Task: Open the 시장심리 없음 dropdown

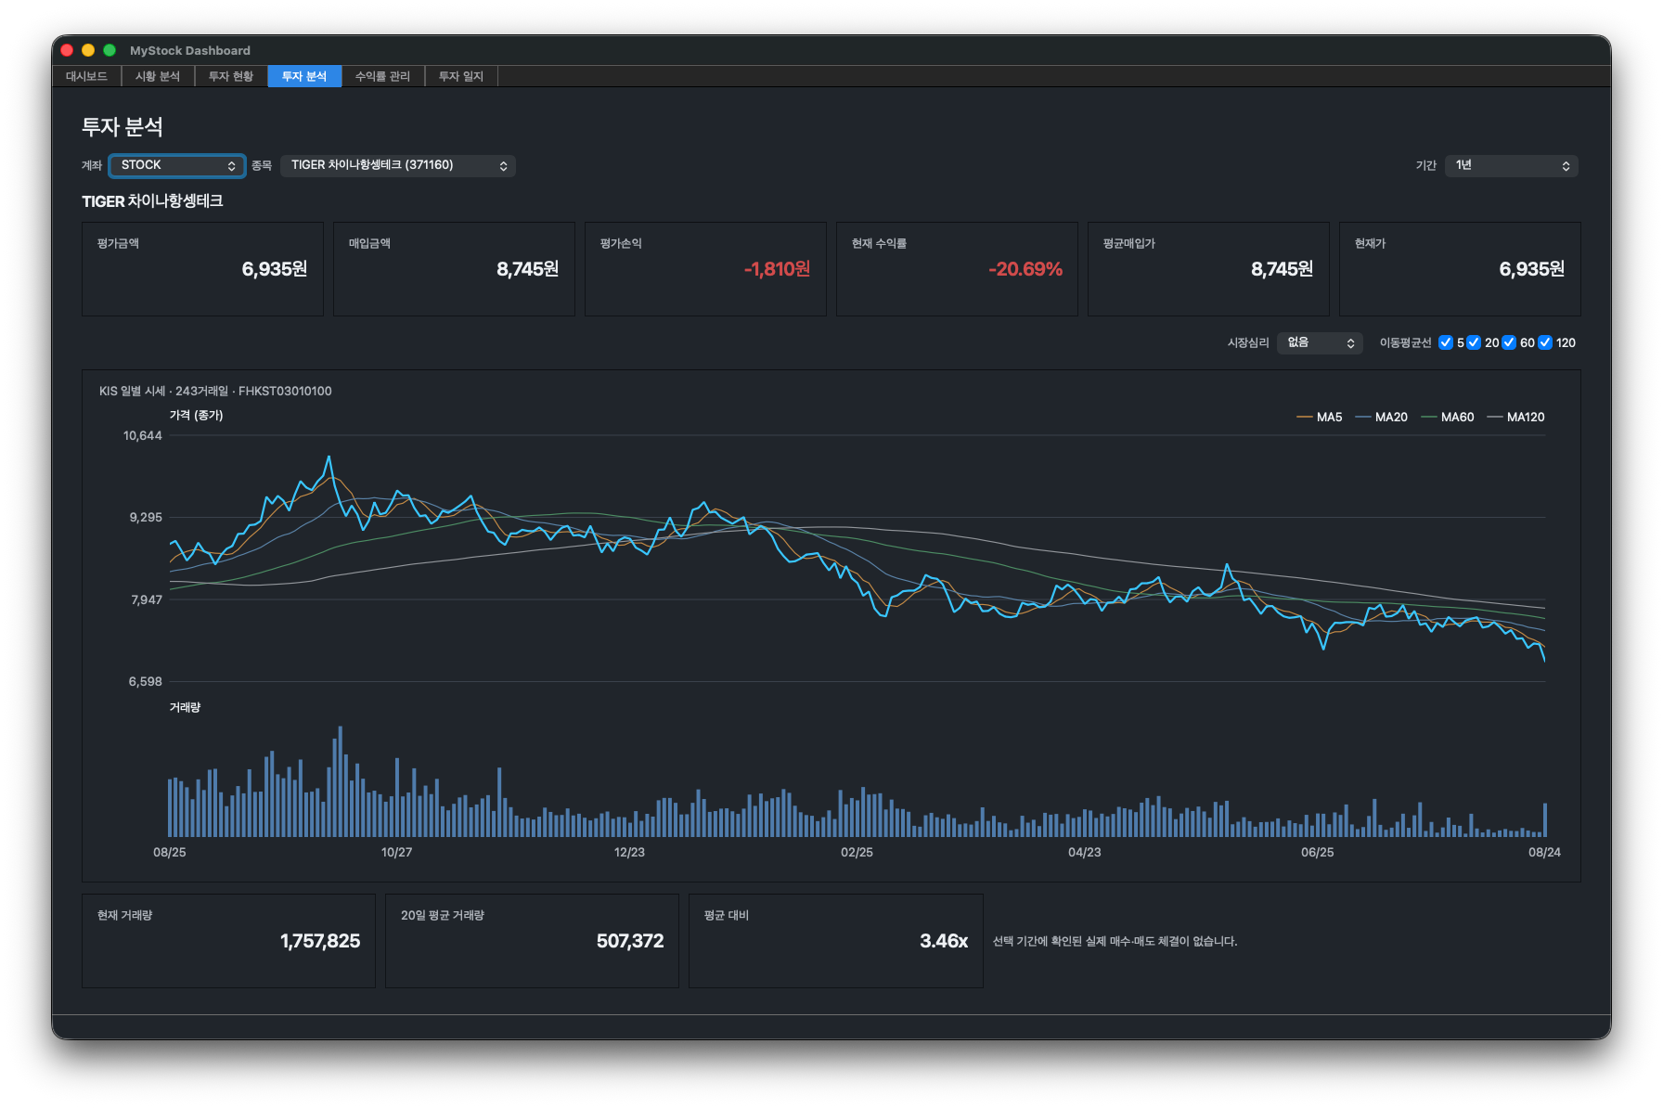Action: (x=1320, y=342)
